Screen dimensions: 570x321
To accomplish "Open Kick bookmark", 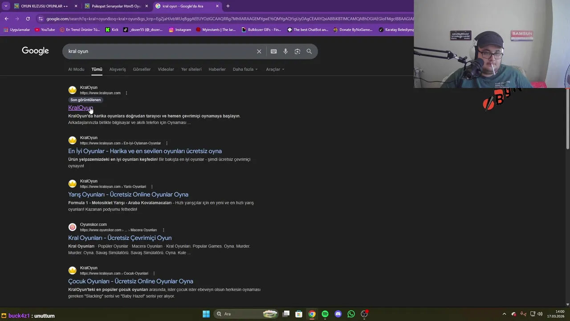I will [112, 30].
